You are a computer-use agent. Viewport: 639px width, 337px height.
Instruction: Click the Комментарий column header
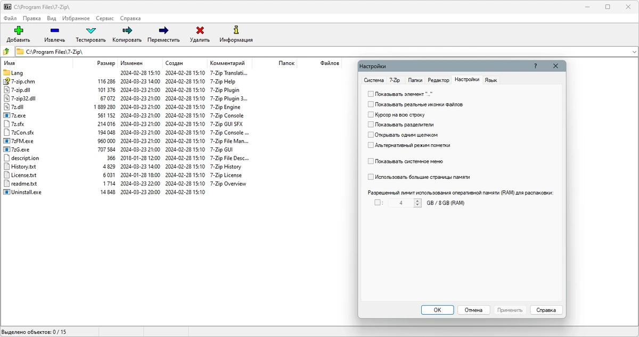[x=229, y=63]
